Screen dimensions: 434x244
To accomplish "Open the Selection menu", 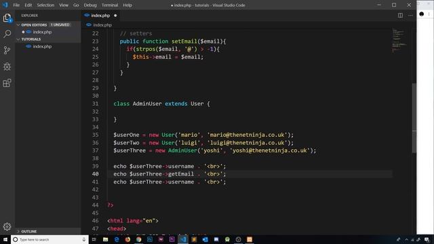I will click(45, 5).
